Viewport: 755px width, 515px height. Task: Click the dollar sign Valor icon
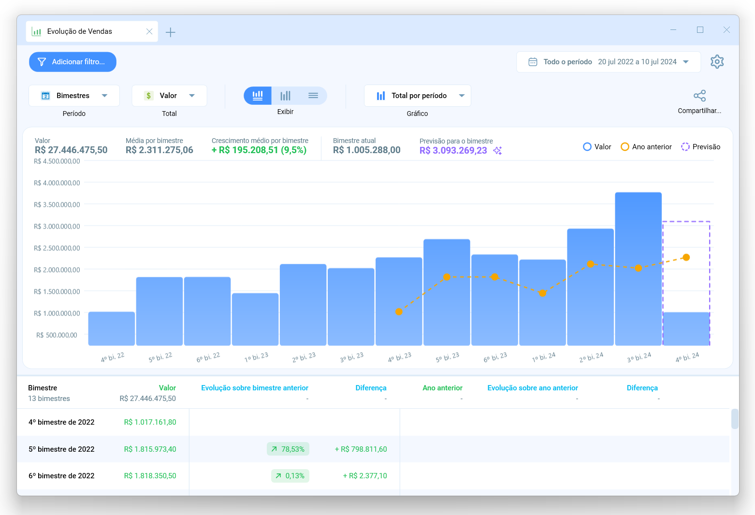pyautogui.click(x=149, y=96)
